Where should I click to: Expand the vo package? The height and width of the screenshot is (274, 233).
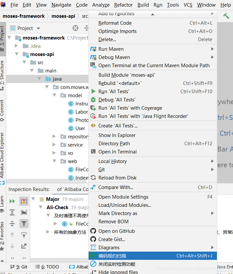coord(54,153)
